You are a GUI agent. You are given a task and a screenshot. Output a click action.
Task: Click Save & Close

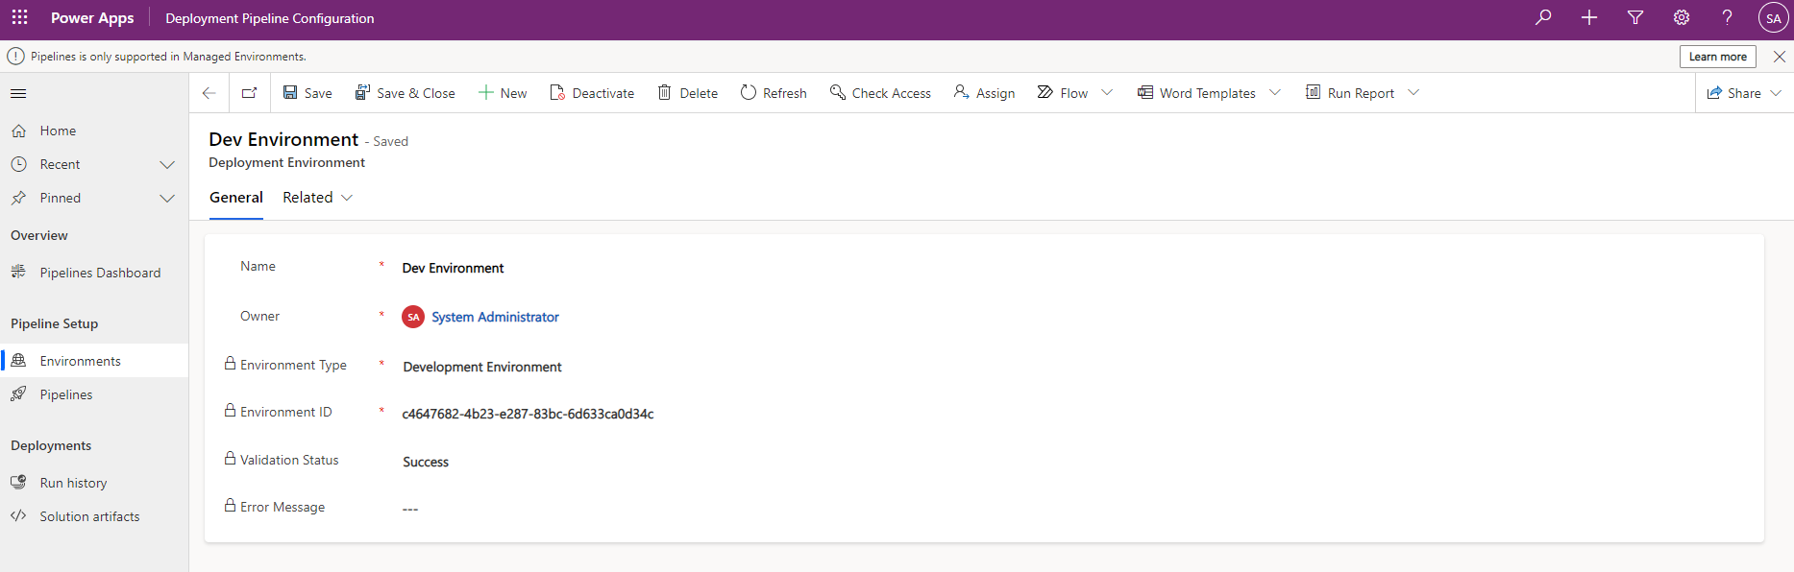(405, 93)
